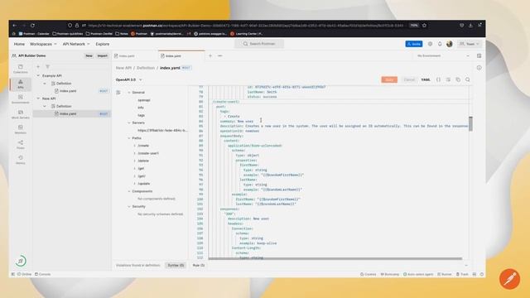Open user avatar profile menu
The height and width of the screenshot is (298, 530).
tap(449, 44)
